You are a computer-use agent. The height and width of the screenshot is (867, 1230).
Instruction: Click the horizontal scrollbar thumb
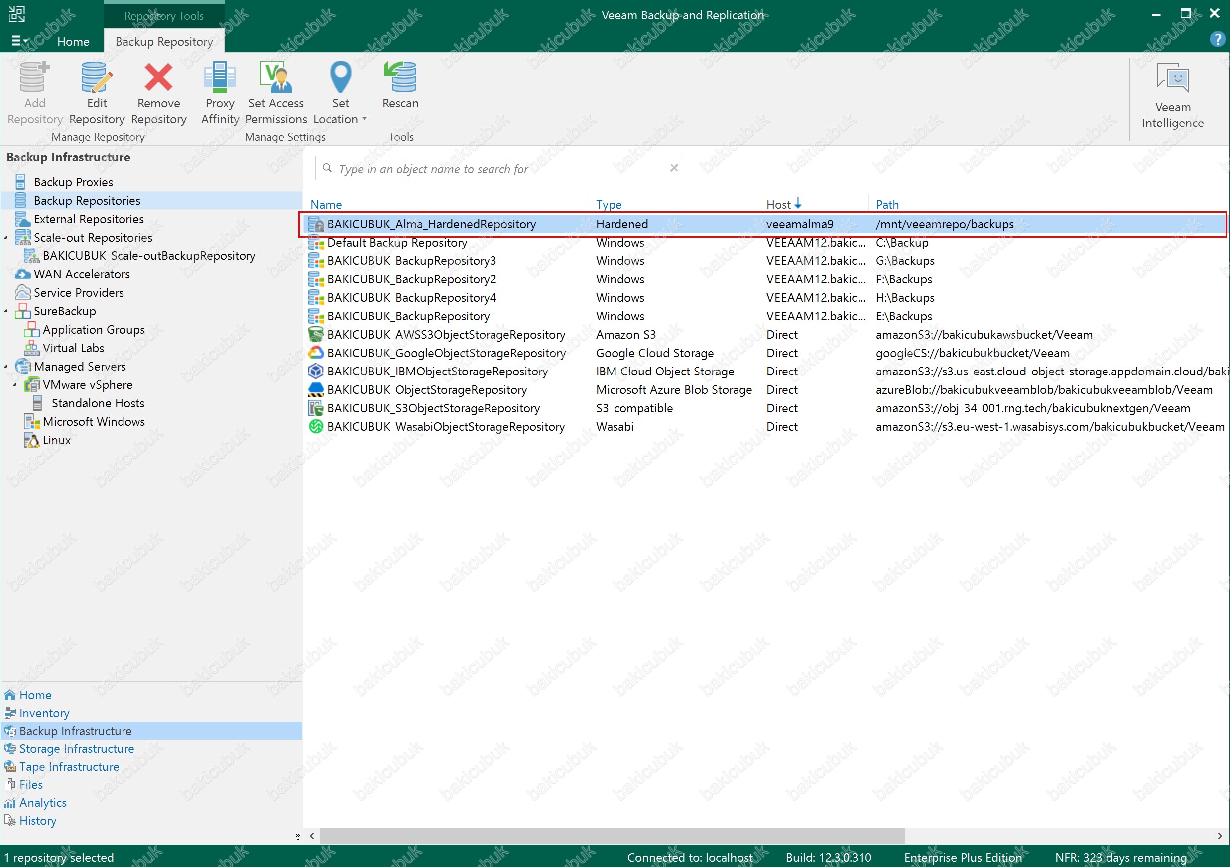[x=613, y=836]
